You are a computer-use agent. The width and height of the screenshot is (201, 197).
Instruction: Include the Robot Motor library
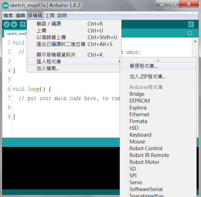(158, 162)
